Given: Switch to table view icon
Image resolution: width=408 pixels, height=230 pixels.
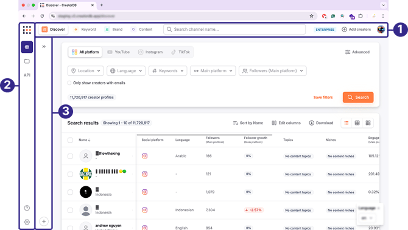Looking at the screenshot, I should pyautogui.click(x=357, y=123).
